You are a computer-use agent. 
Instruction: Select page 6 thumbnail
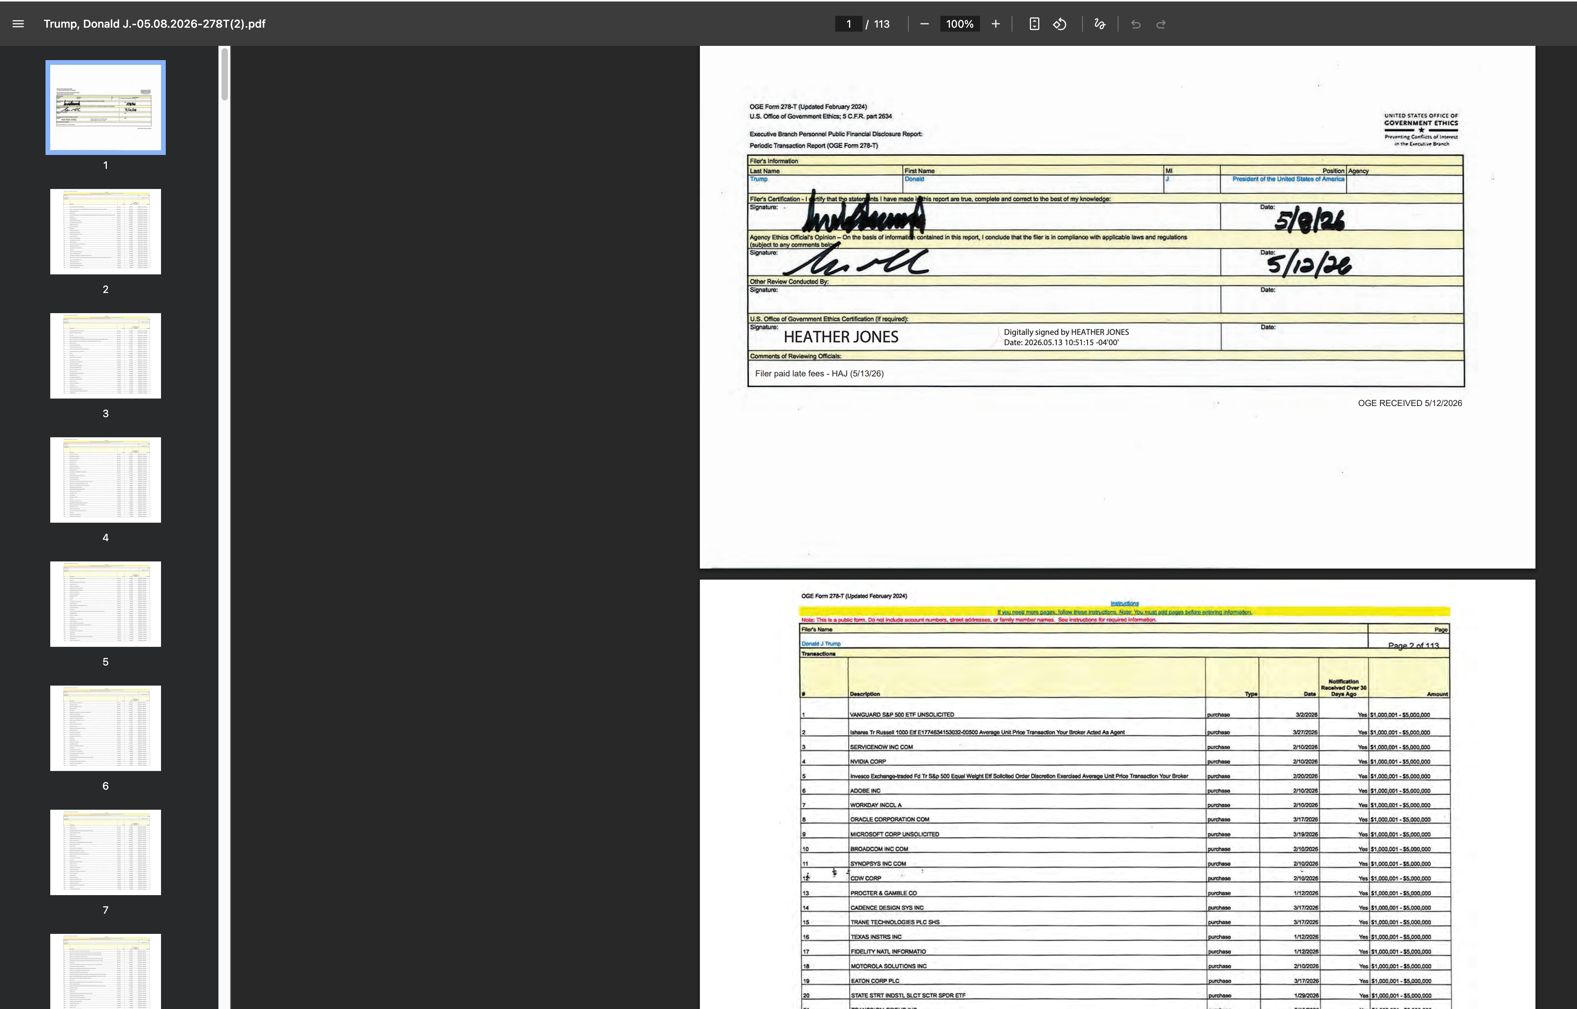[106, 729]
